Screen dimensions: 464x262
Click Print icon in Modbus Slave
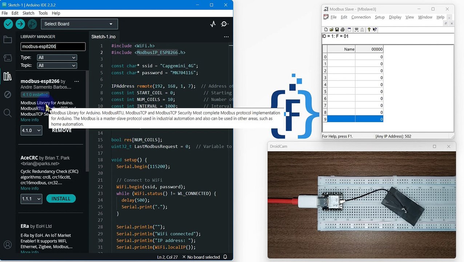[343, 29]
